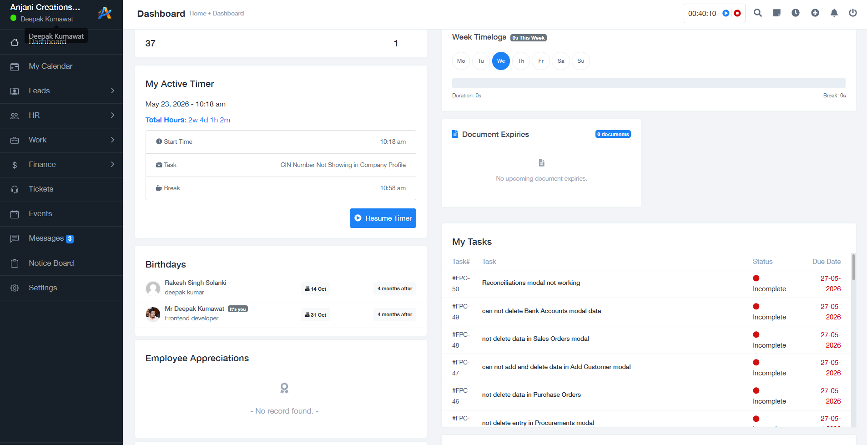Click the Status column header
The height and width of the screenshot is (445, 867).
[762, 261]
